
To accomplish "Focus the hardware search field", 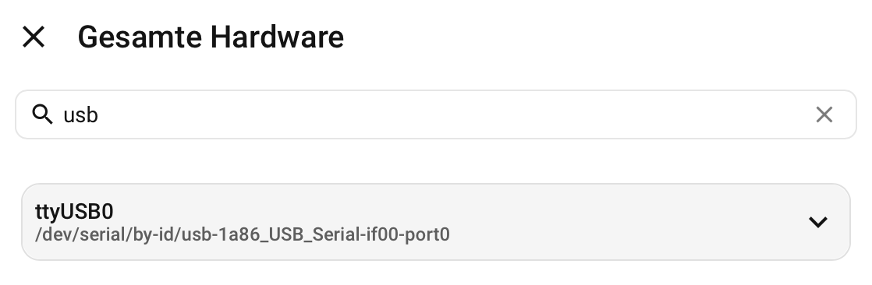I will (435, 114).
